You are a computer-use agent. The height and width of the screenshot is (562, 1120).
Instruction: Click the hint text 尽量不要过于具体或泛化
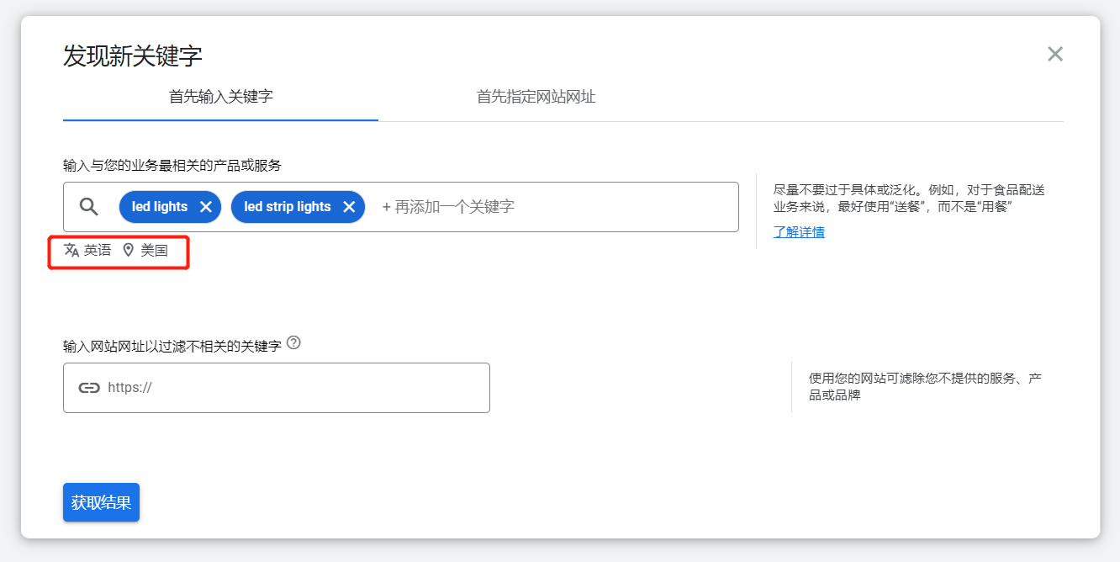pos(909,199)
